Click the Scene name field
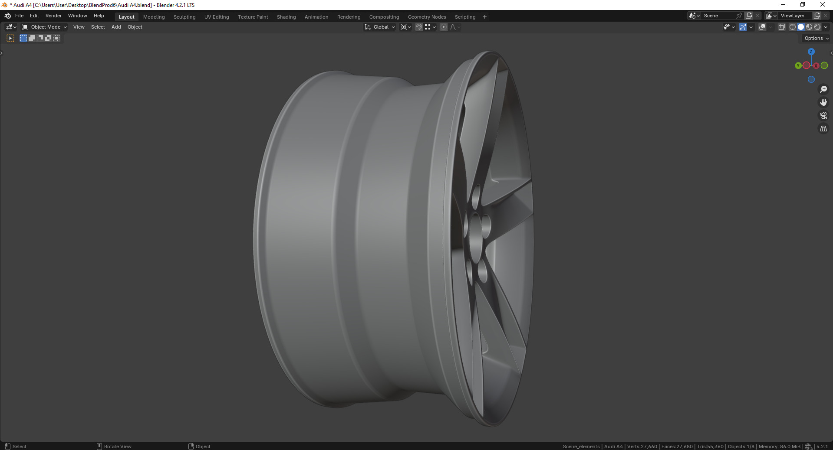The width and height of the screenshot is (833, 450). [719, 16]
